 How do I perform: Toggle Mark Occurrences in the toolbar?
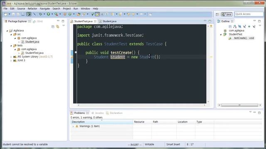click(97, 14)
